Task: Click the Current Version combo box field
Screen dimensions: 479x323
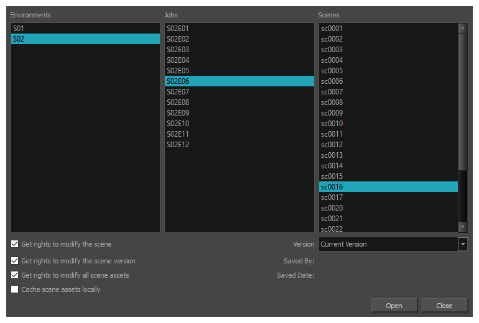Action: coord(388,244)
